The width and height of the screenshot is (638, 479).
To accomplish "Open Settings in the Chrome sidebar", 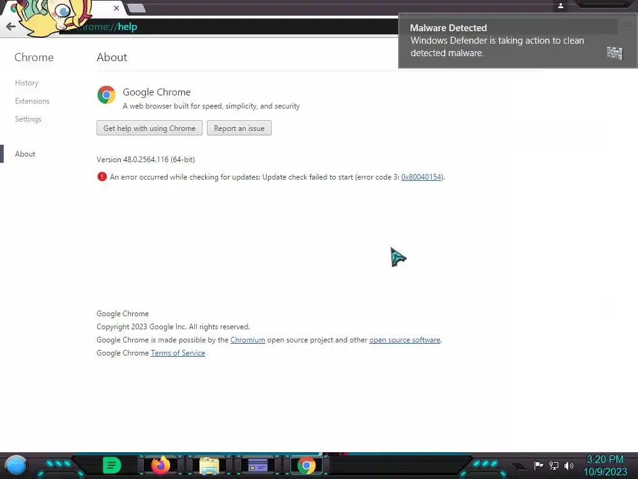I will 28,119.
